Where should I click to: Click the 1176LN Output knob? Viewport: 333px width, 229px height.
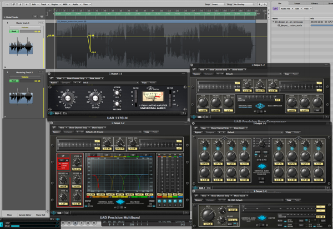click(95, 98)
